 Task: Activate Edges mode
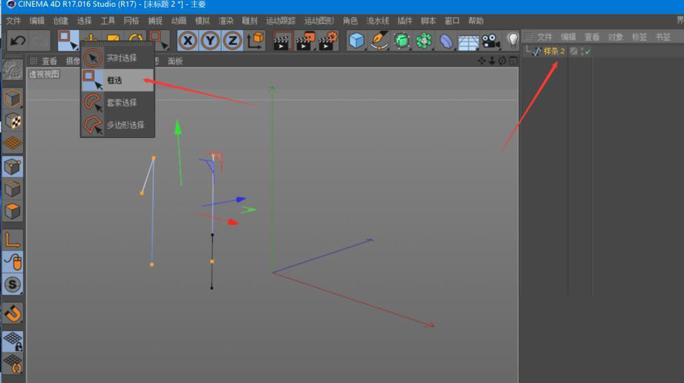coord(12,188)
